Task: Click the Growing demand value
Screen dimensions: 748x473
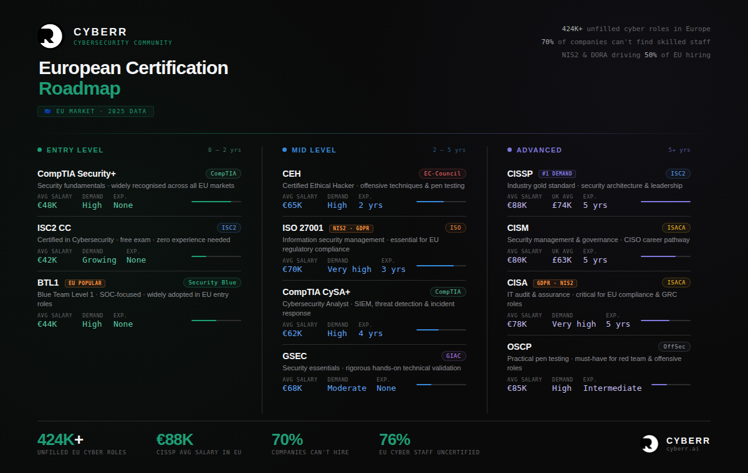Action: (99, 260)
